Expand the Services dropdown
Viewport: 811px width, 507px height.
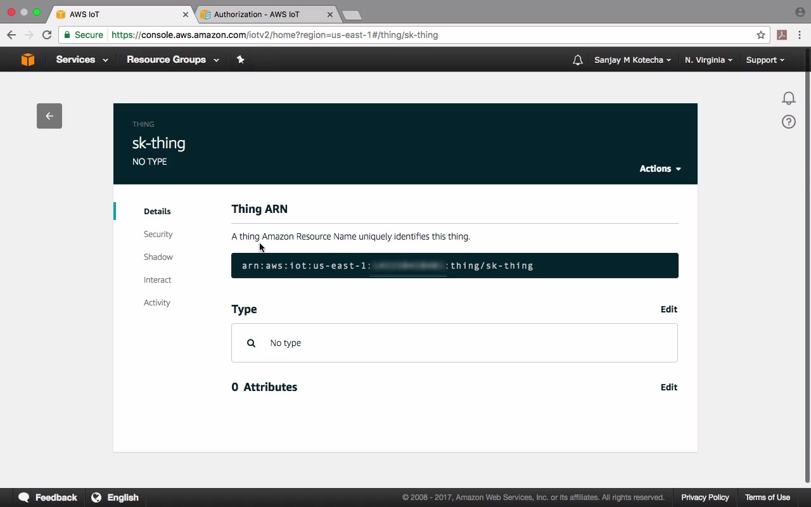[x=82, y=60]
